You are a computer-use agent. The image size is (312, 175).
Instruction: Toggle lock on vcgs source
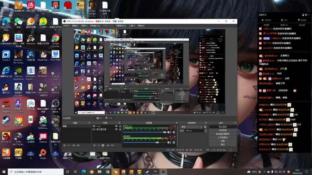120,126
